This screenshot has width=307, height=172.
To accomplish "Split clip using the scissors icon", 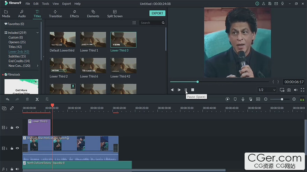I will point(37,99).
